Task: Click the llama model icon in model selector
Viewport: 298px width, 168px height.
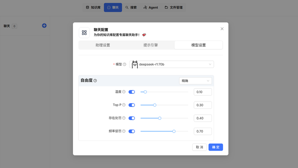Action: tap(135, 64)
